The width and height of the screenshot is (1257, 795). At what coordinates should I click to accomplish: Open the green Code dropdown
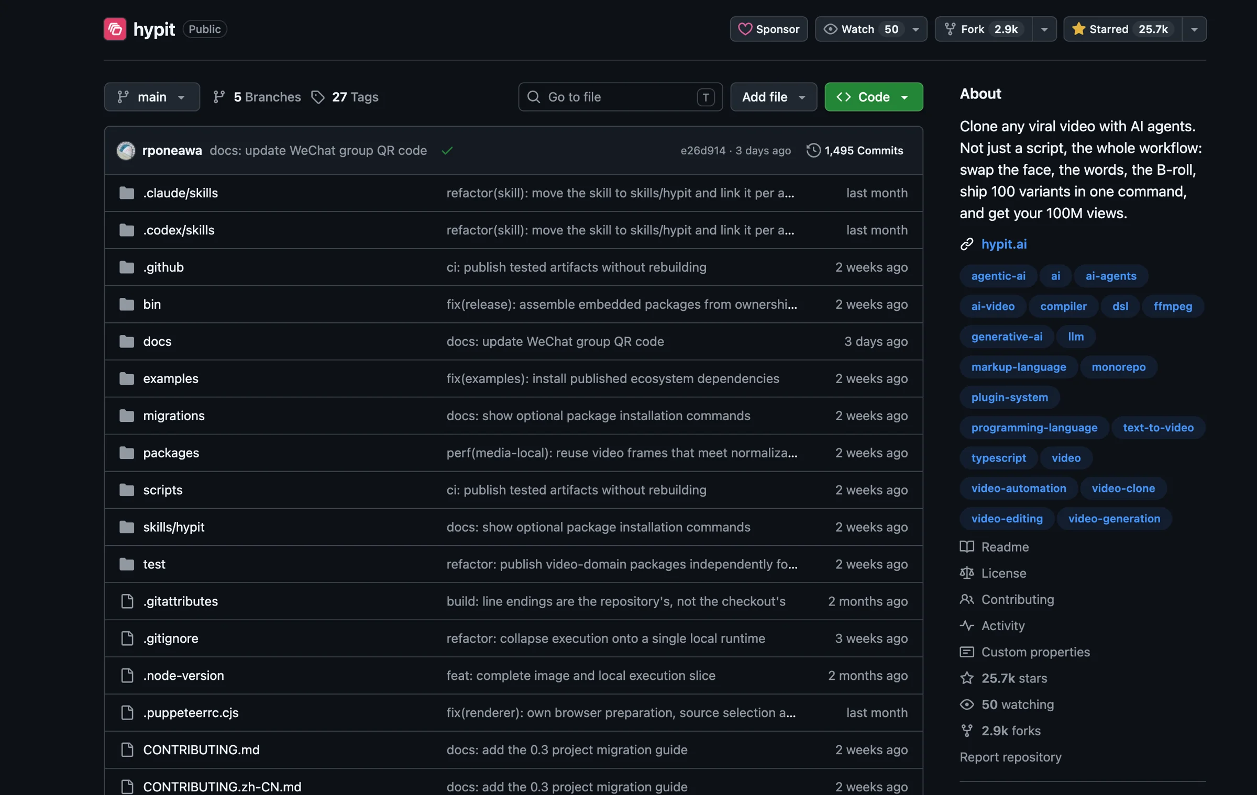pyautogui.click(x=873, y=97)
